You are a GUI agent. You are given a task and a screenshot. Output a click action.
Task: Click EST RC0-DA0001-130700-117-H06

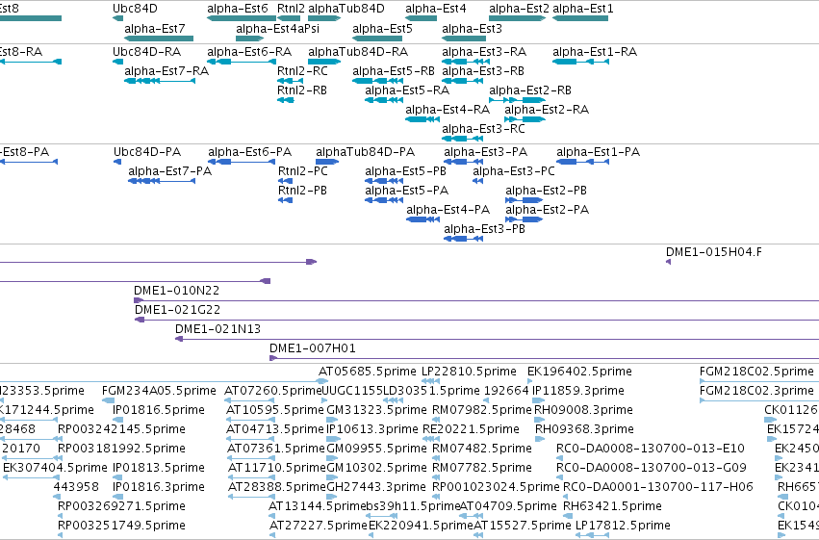(658, 488)
